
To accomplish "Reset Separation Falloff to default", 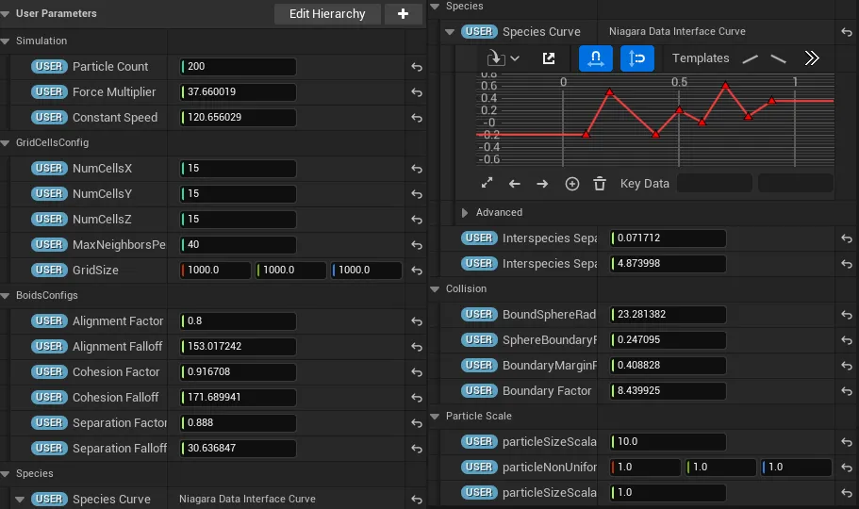I will click(x=417, y=449).
